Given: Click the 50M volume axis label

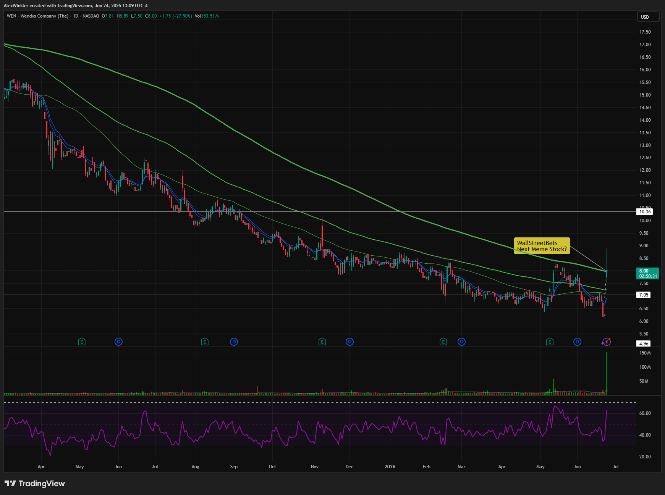Looking at the screenshot, I should [x=644, y=381].
